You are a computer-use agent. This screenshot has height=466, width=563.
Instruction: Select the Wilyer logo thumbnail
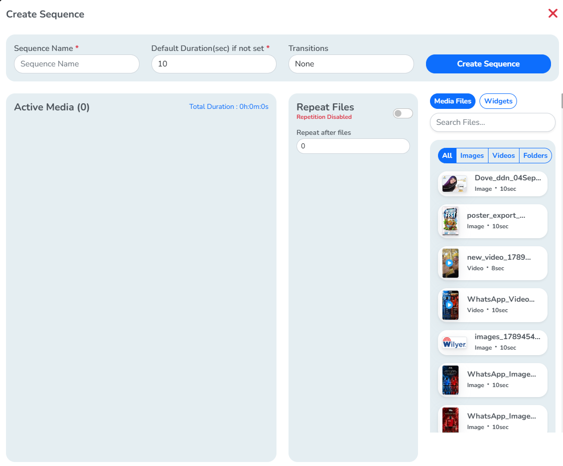coord(454,343)
